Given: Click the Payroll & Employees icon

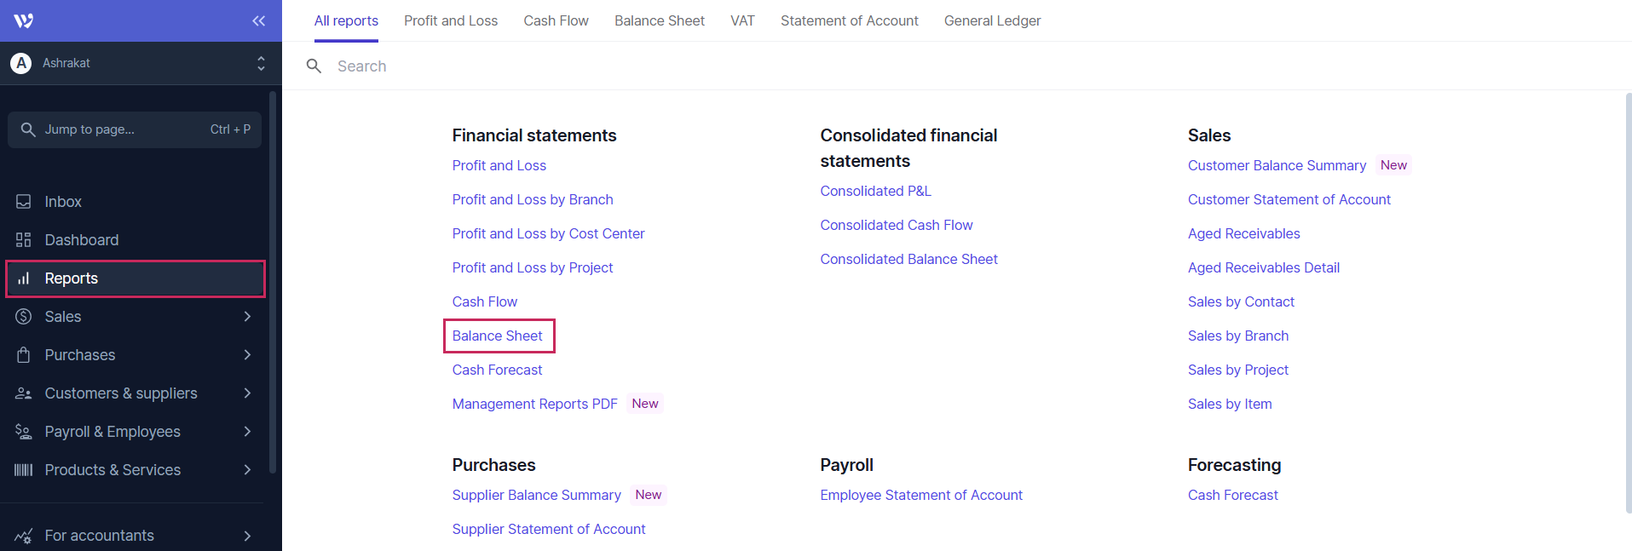Looking at the screenshot, I should coord(24,432).
